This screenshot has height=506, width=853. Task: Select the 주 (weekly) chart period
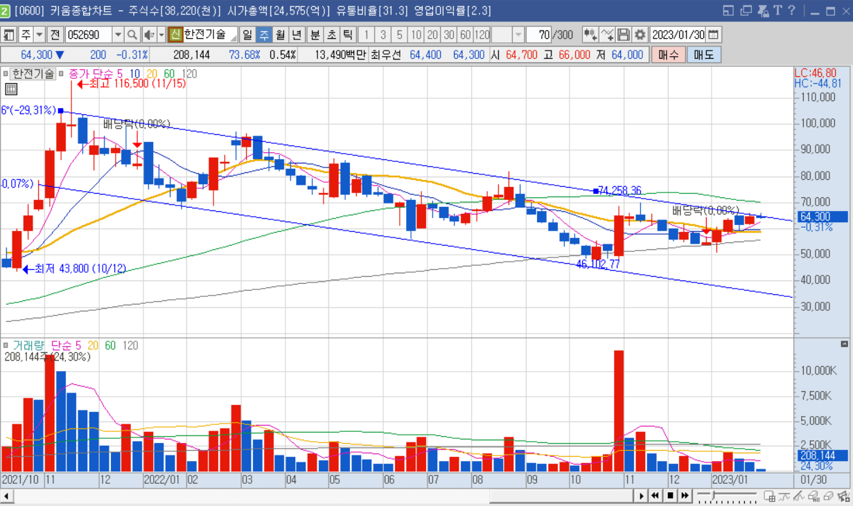[264, 35]
